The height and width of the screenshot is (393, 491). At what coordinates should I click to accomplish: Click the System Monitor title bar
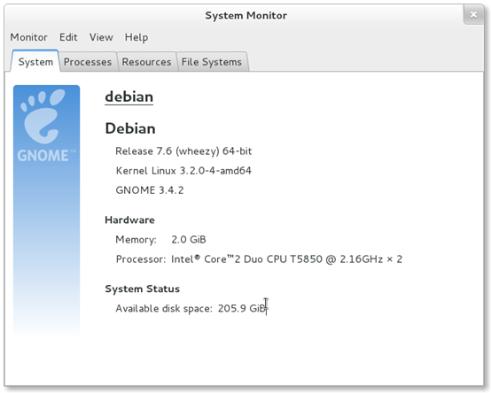coord(245,15)
